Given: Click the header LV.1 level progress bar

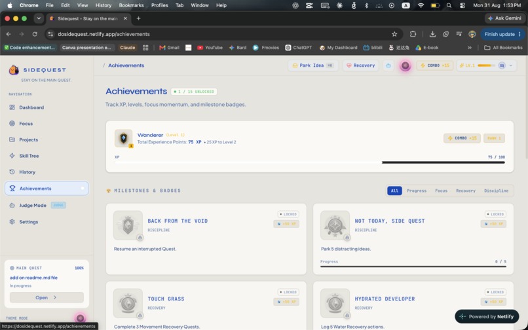Looking at the screenshot, I should (x=486, y=65).
